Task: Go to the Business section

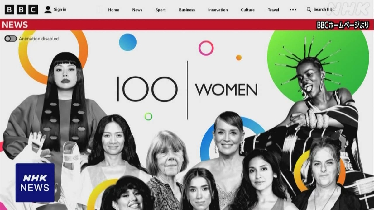Action: (187, 10)
